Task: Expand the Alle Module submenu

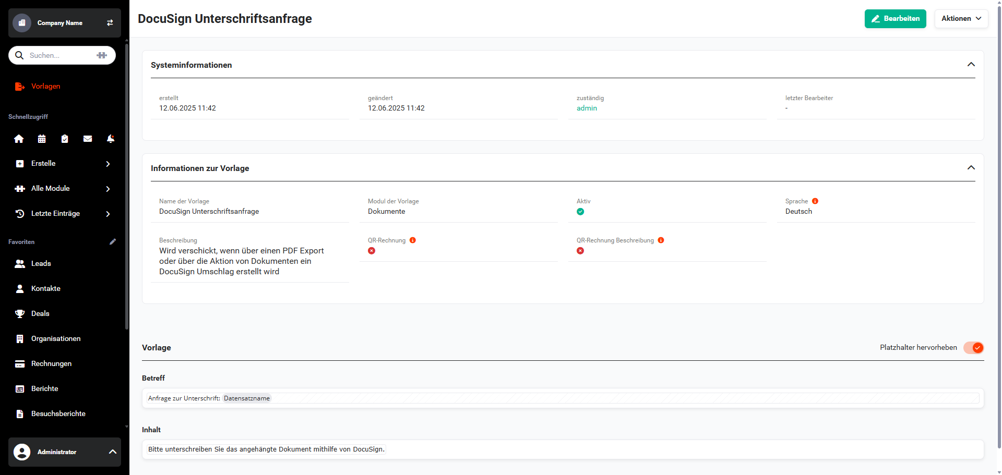Action: [x=65, y=189]
